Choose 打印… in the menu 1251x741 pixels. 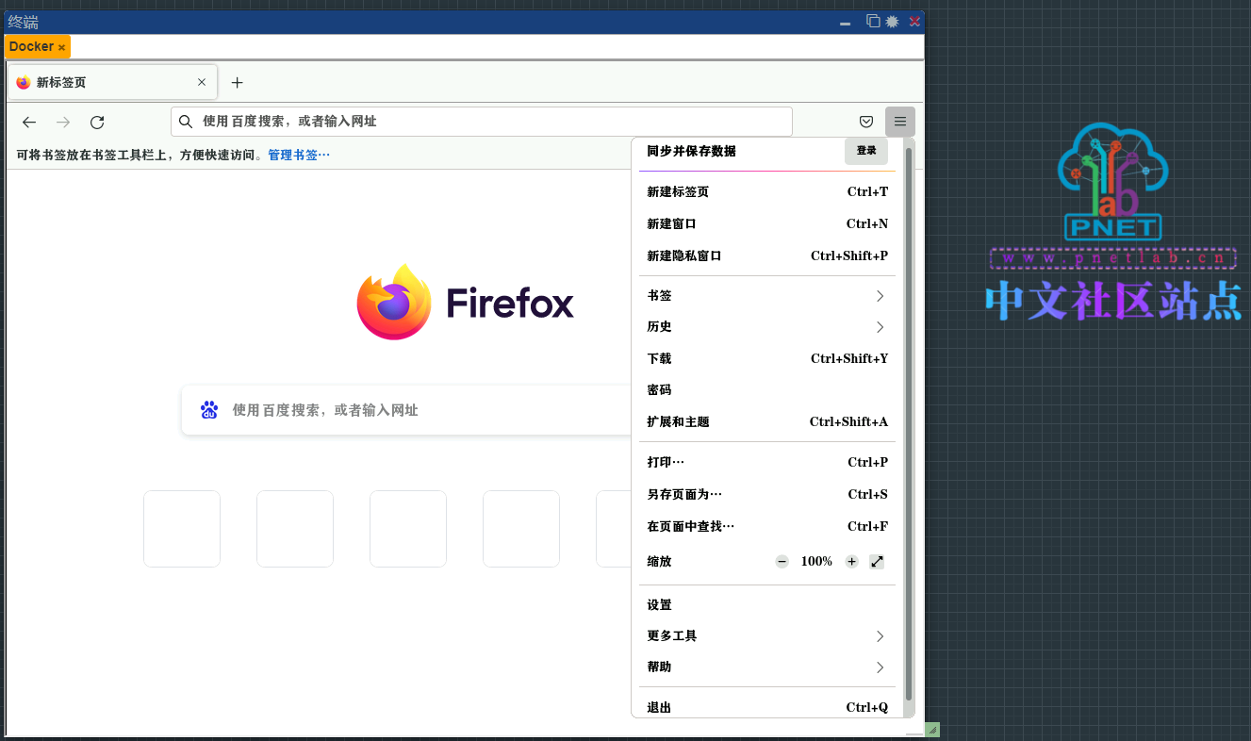pos(767,463)
